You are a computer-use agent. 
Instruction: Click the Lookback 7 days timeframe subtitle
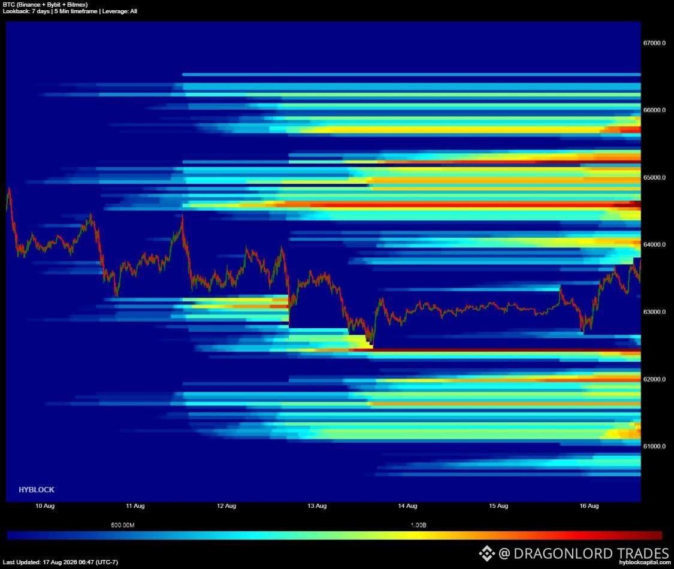coord(69,11)
